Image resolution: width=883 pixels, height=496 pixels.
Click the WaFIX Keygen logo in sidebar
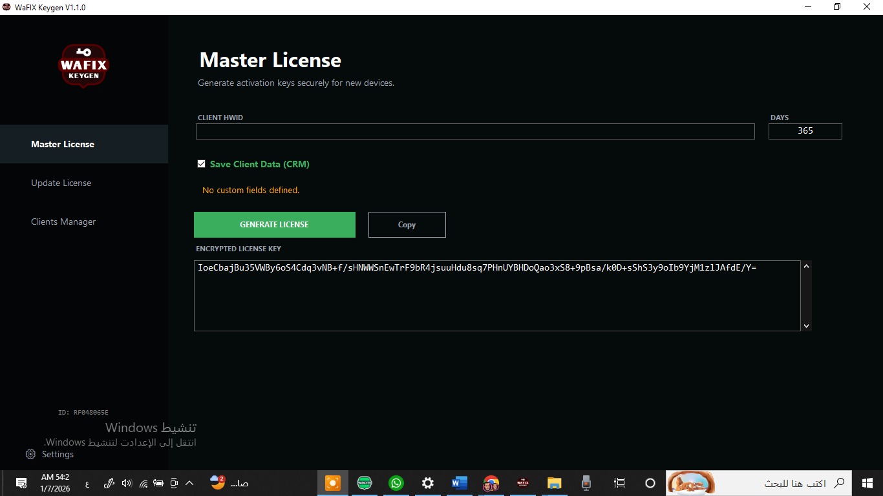[x=83, y=66]
